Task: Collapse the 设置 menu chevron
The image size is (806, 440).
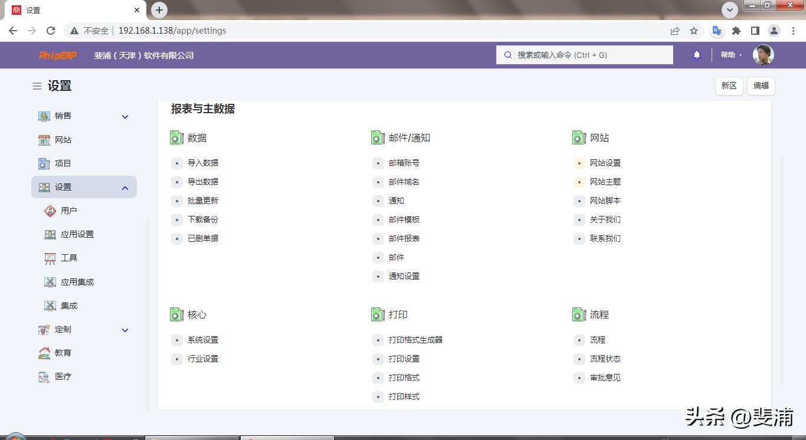Action: (124, 188)
